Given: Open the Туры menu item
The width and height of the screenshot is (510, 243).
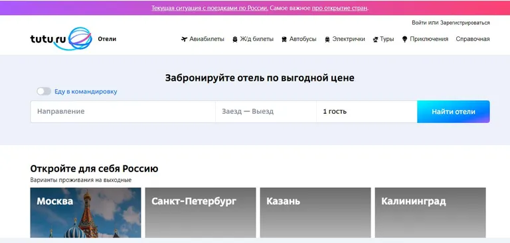Looking at the screenshot, I should [386, 39].
